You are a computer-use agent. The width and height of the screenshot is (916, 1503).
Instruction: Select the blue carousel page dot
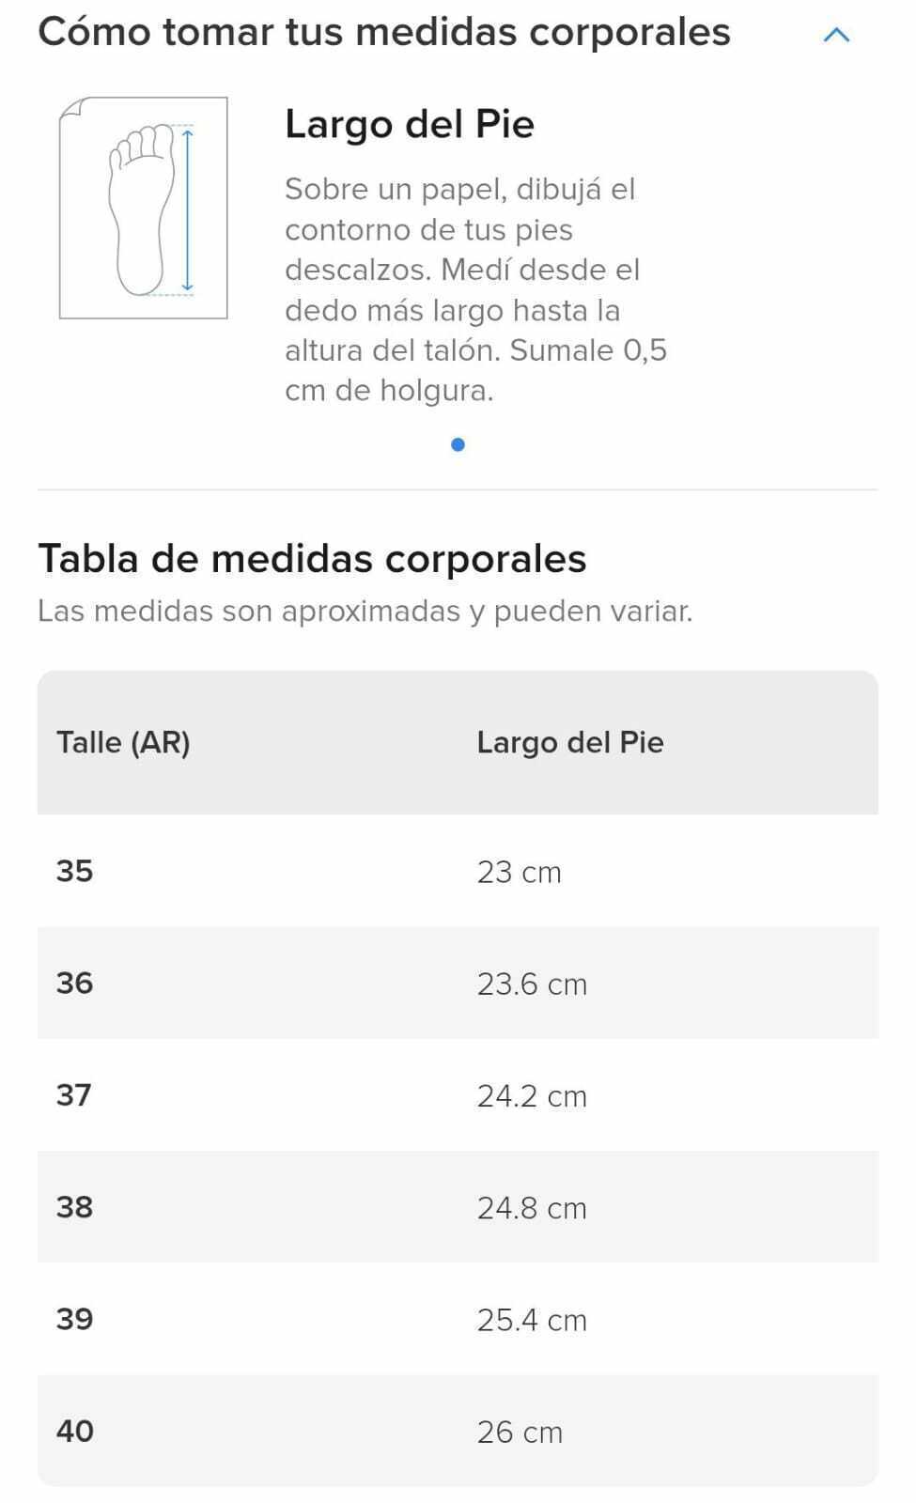point(458,444)
